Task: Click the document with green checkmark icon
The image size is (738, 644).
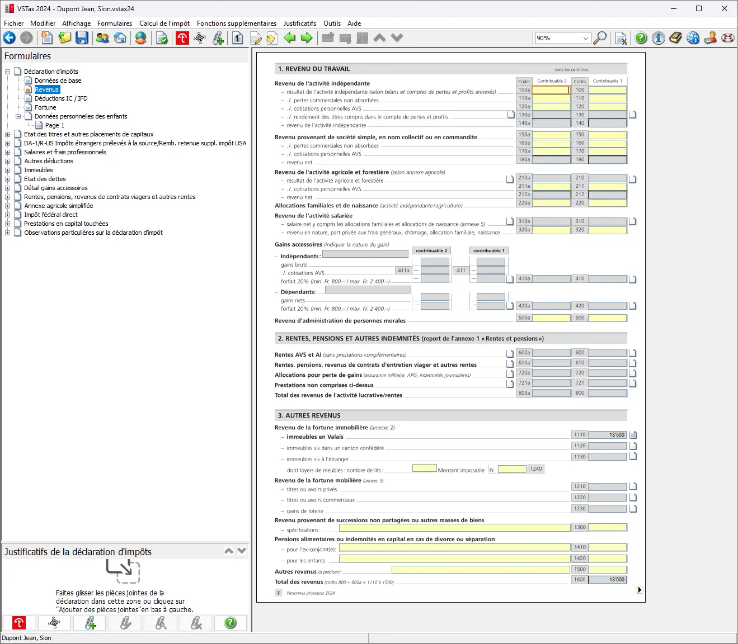Action: click(162, 38)
